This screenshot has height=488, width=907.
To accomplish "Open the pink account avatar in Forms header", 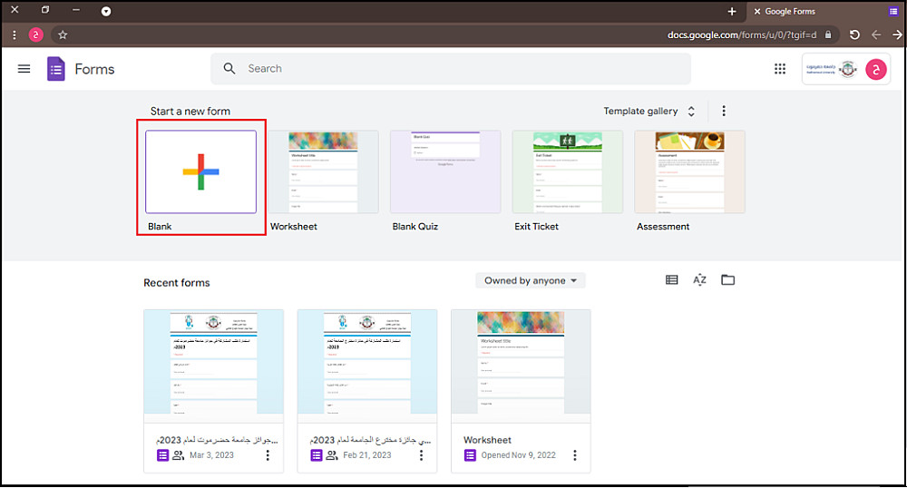I will tap(876, 69).
